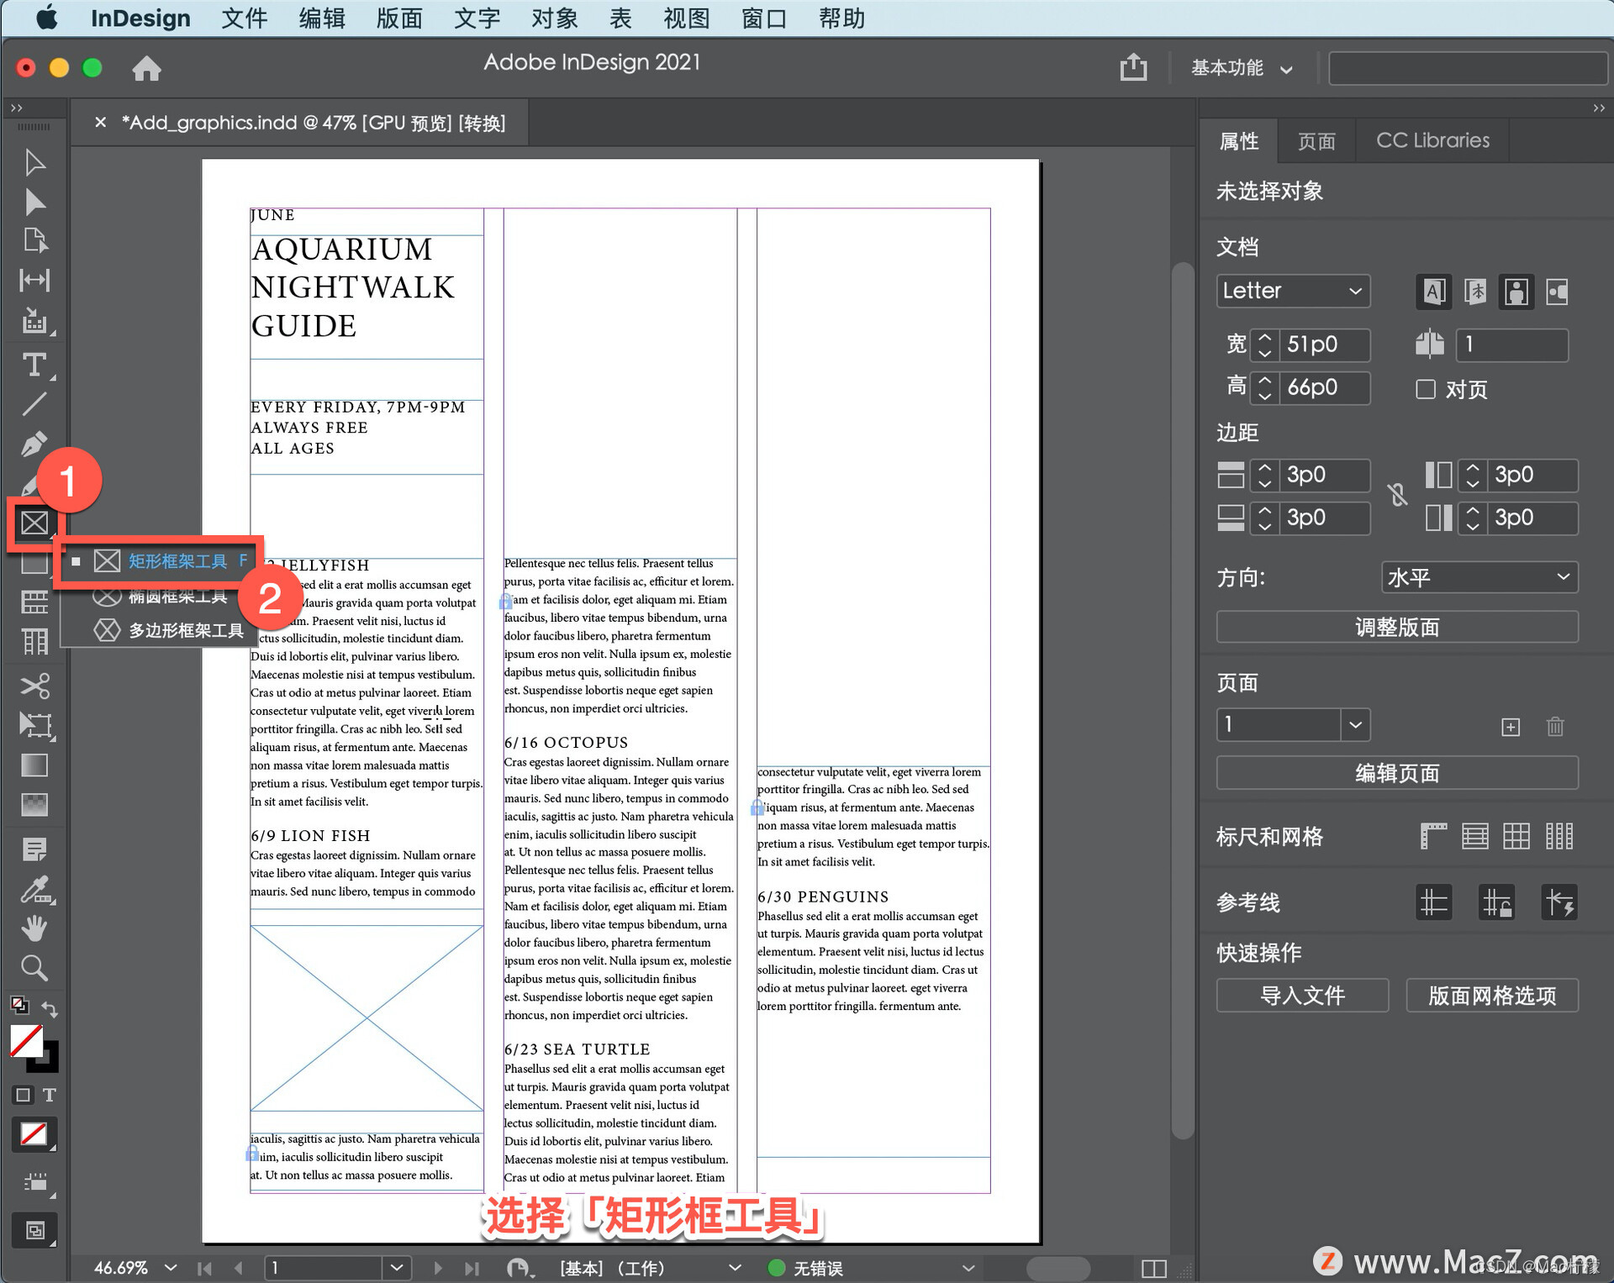Click the fill color swatch in toolbar
Image resolution: width=1614 pixels, height=1283 pixels.
coord(26,1041)
